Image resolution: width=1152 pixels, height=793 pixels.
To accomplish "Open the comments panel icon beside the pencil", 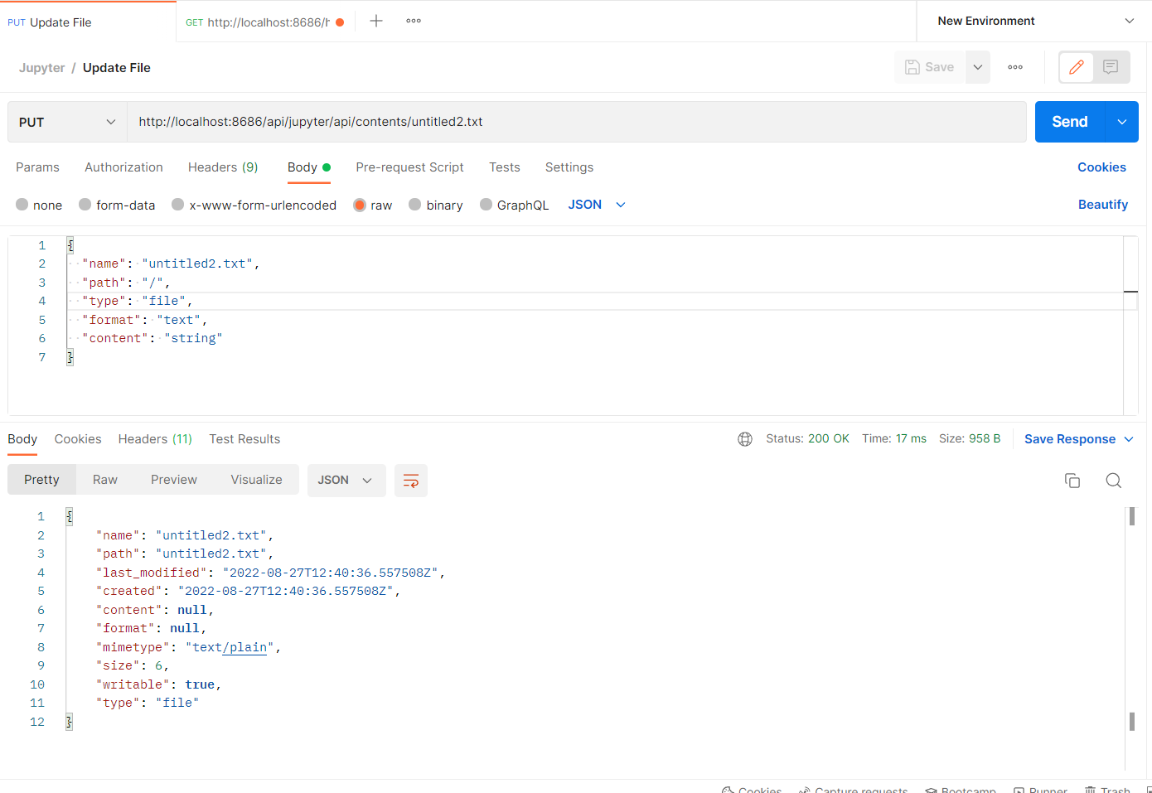I will click(x=1111, y=67).
